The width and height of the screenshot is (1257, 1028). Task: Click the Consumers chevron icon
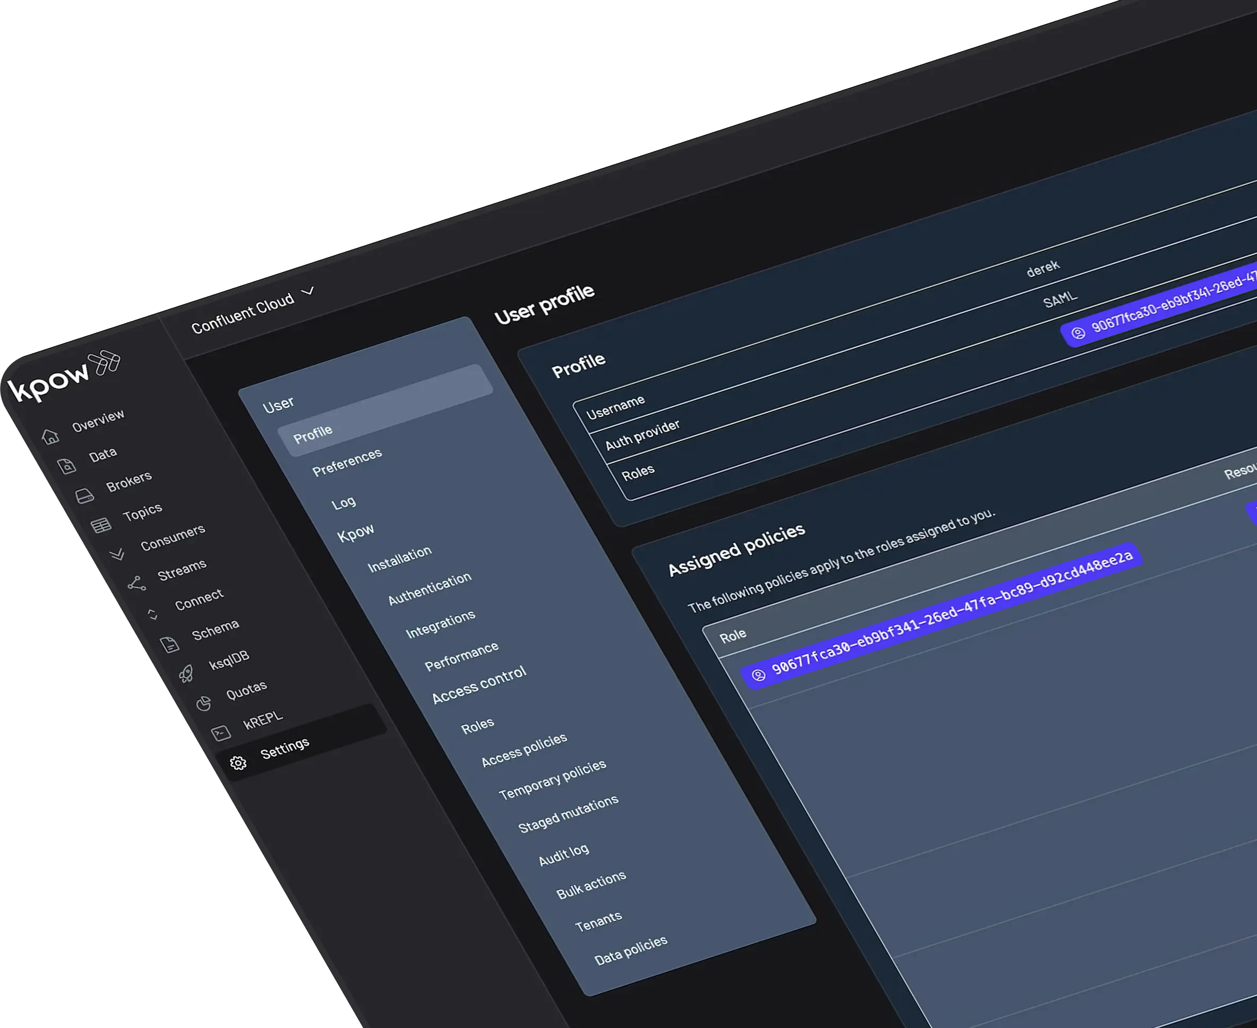117,554
